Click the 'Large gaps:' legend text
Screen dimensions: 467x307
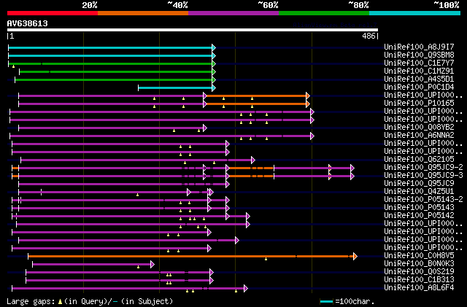[x=31, y=302]
